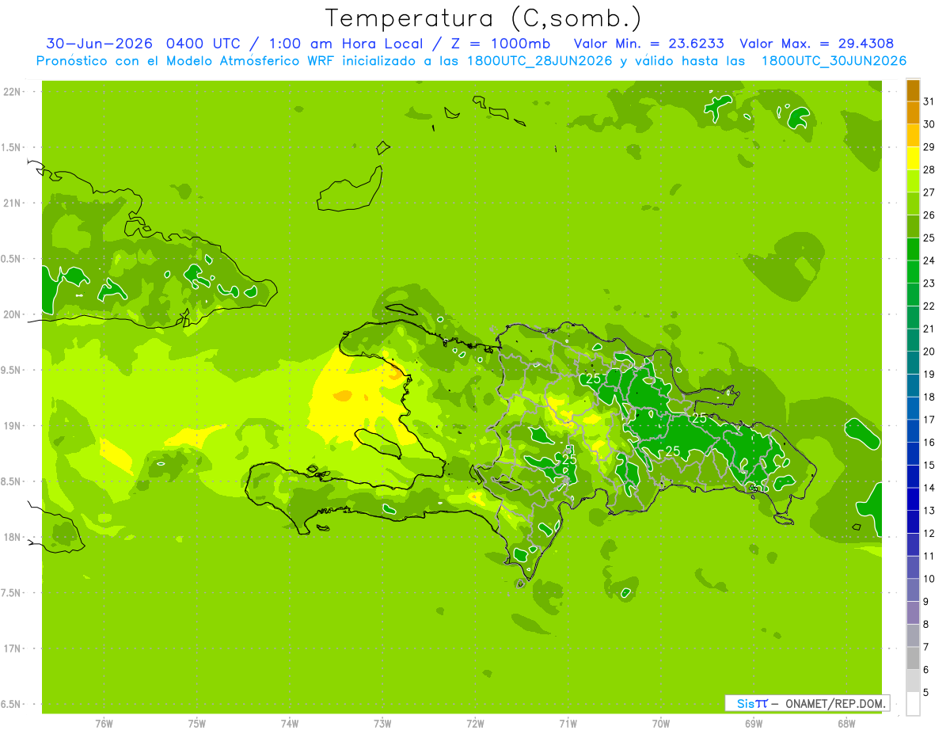Click the '71W' longitude label
This screenshot has width=950, height=734.
click(568, 723)
